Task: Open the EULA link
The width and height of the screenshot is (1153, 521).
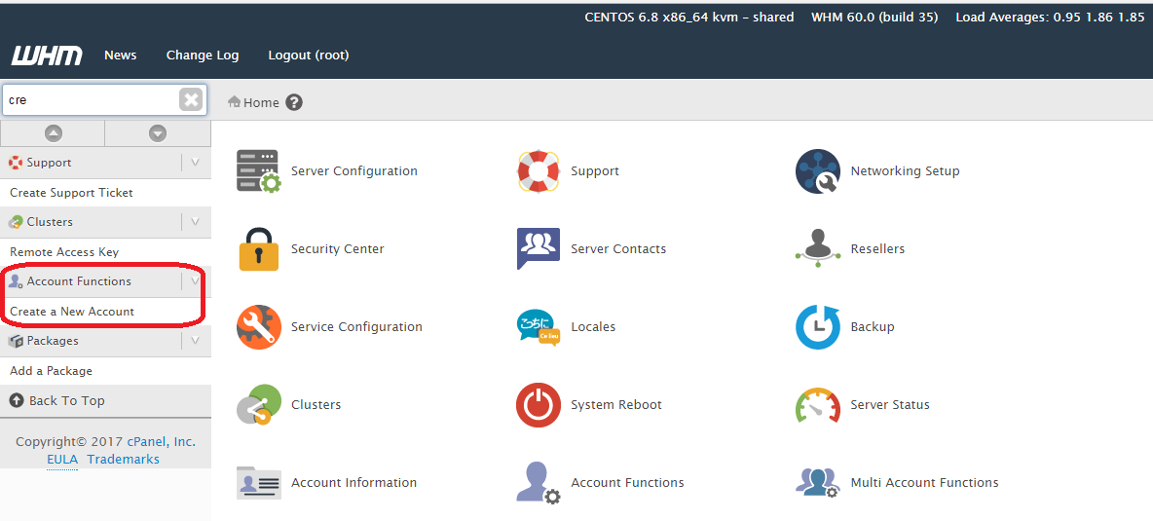Action: 62,460
